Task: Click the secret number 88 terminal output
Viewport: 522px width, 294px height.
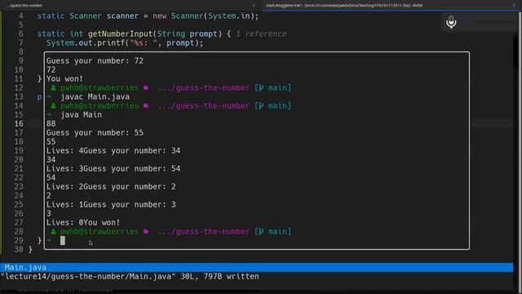Action: click(x=51, y=123)
